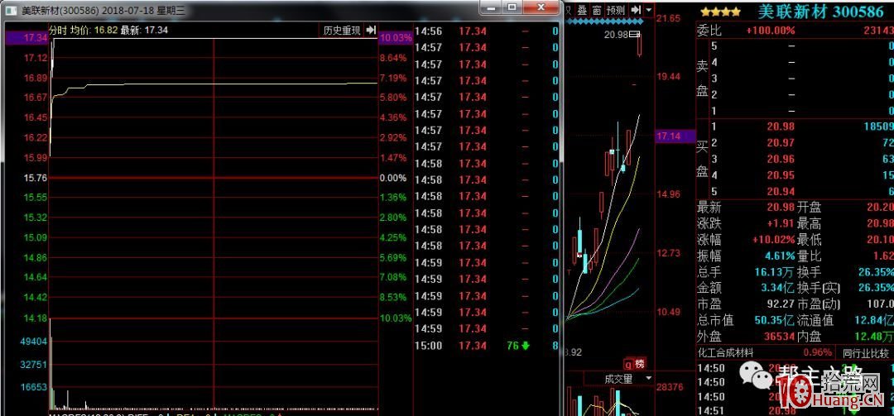
Task: Select the 14:56 tick row
Action: click(487, 31)
